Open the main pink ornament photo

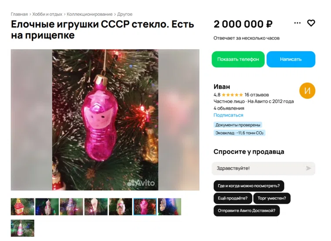105,120
